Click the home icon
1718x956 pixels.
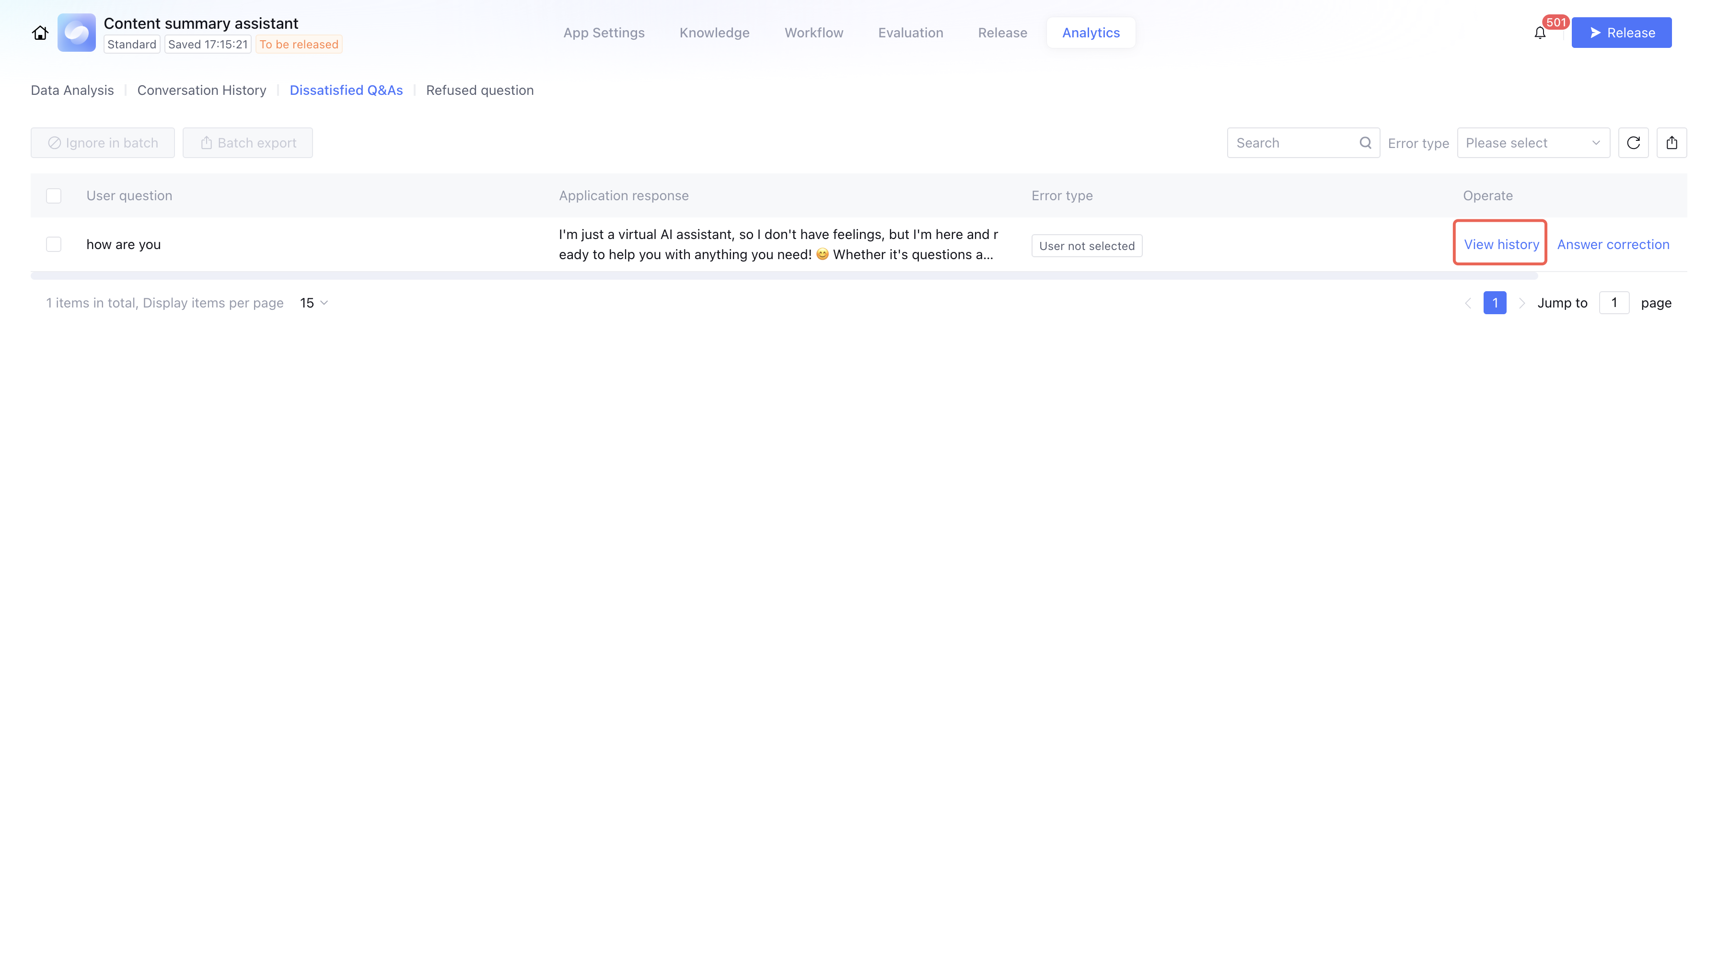[40, 33]
